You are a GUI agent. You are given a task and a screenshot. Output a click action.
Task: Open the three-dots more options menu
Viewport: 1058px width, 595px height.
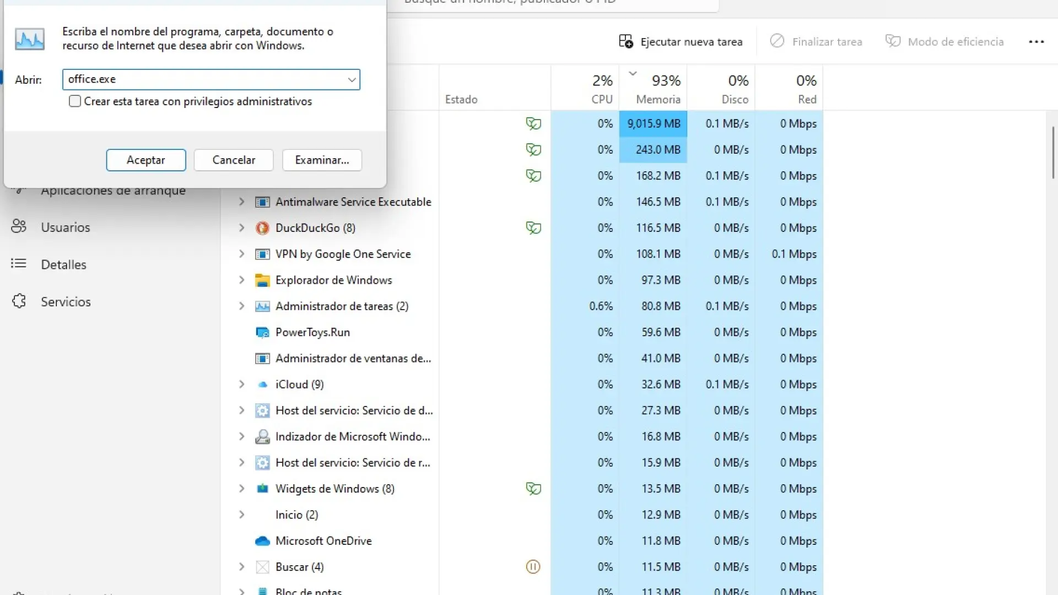coord(1036,42)
